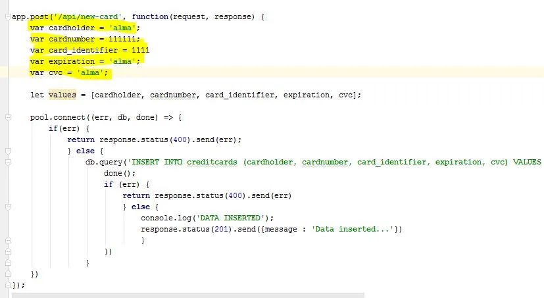Viewport: 544px width, 298px height.
Task: Click the 'var cvc = 'alma';' line
Action: pyautogui.click(x=69, y=73)
